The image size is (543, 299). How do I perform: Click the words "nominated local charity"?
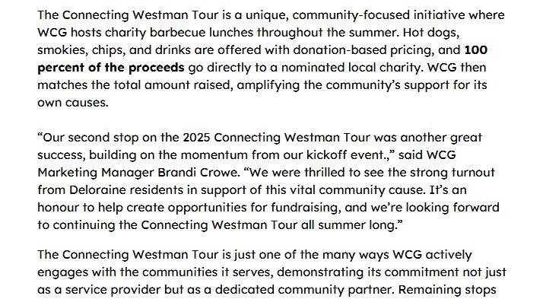352,68
